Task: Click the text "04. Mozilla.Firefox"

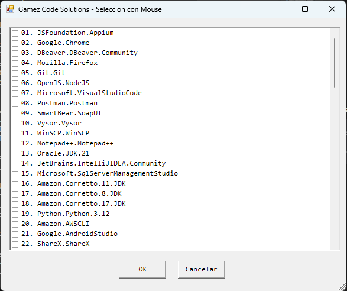Action: (x=59, y=63)
